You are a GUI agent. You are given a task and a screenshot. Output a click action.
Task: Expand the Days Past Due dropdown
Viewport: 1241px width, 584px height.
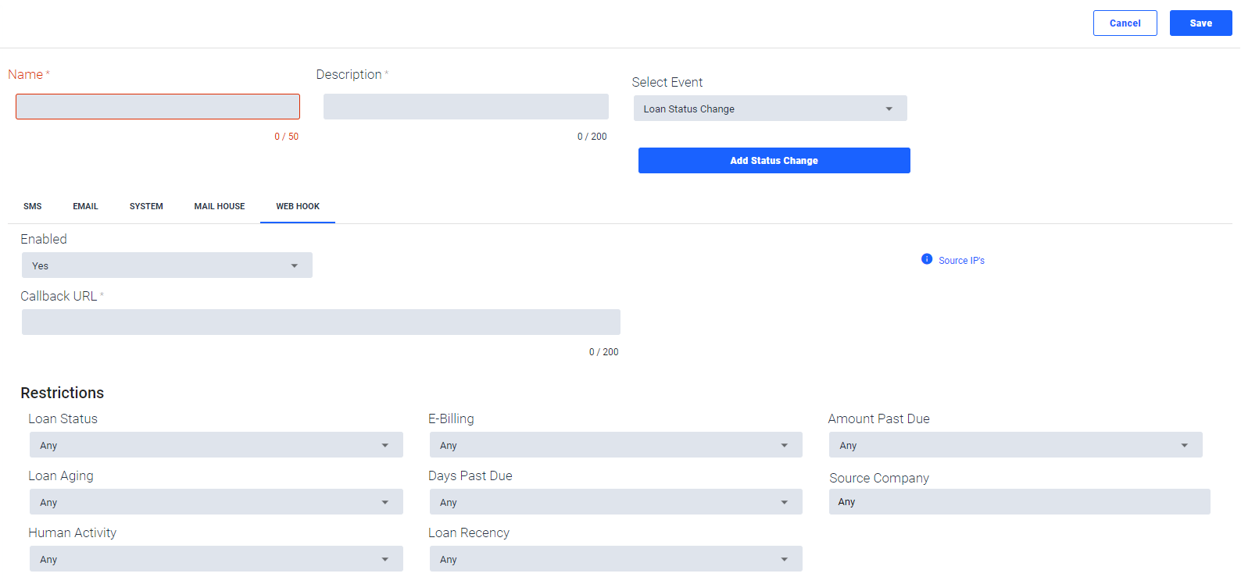coord(616,502)
